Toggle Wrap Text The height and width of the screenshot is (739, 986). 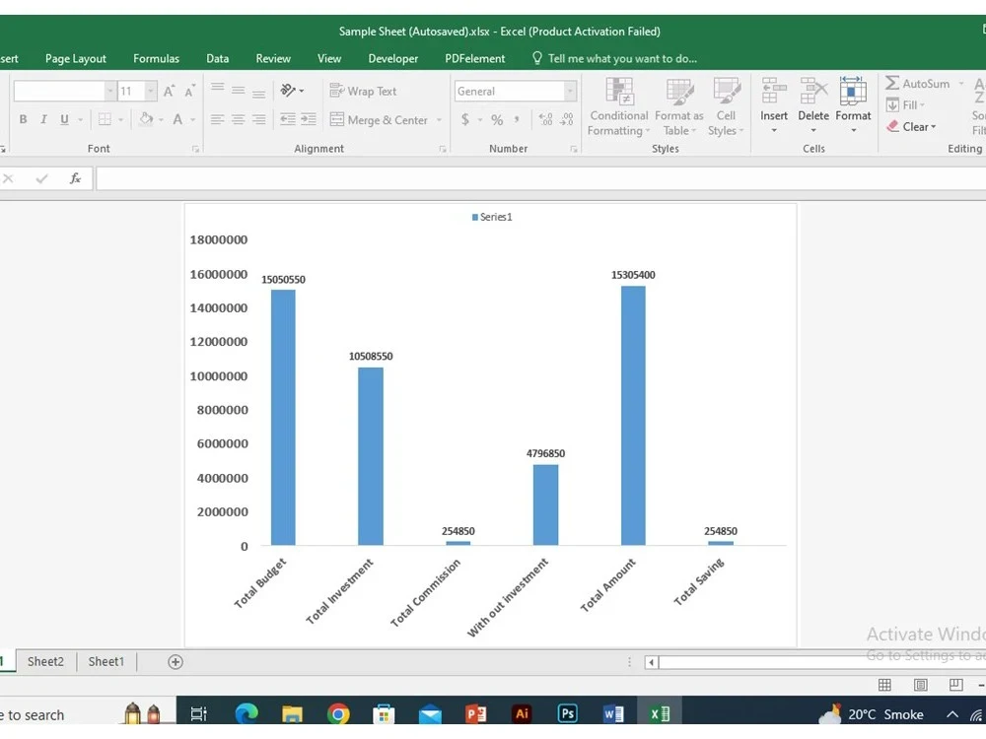coord(363,91)
